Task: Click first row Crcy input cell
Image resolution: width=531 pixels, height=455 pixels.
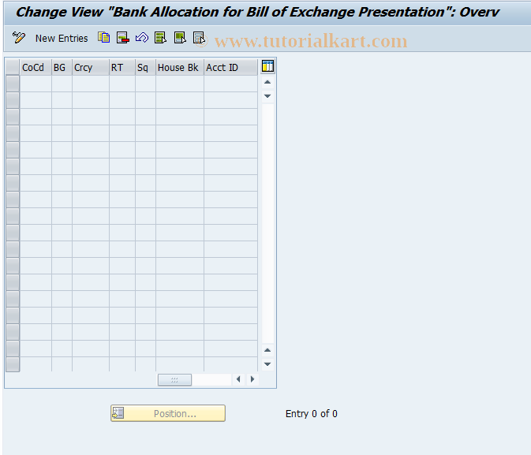Action: click(x=91, y=84)
